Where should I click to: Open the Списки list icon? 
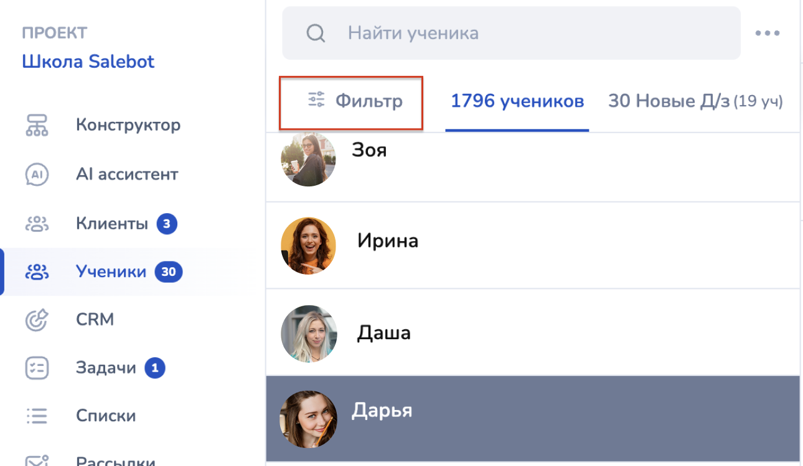tap(37, 416)
